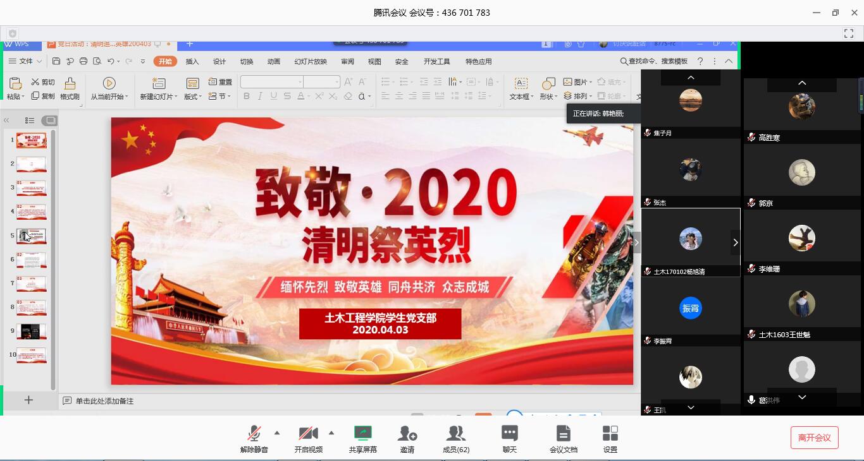Switch to the 插入 ribbon tab

pyautogui.click(x=192, y=61)
